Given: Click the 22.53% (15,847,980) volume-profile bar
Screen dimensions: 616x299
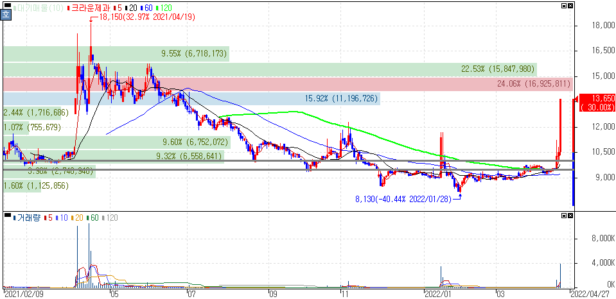Looking at the screenshot, I should tap(270, 69).
